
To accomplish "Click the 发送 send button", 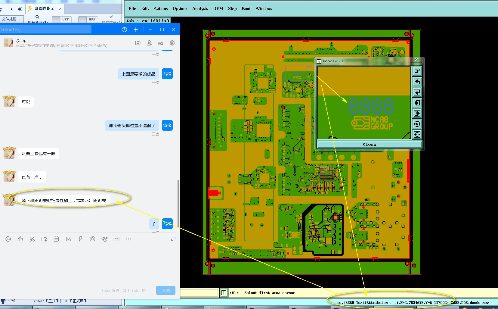I will pyautogui.click(x=166, y=290).
